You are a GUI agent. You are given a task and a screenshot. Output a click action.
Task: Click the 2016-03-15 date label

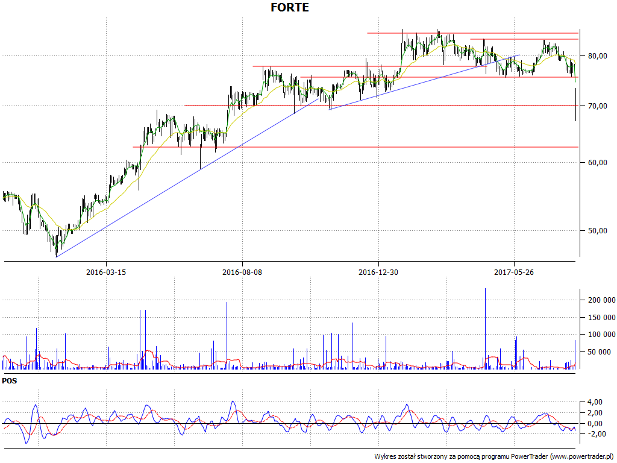pos(106,272)
